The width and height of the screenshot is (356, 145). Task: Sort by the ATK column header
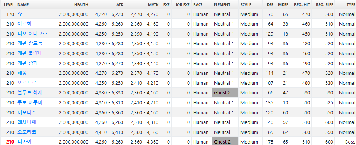coord(120,4)
